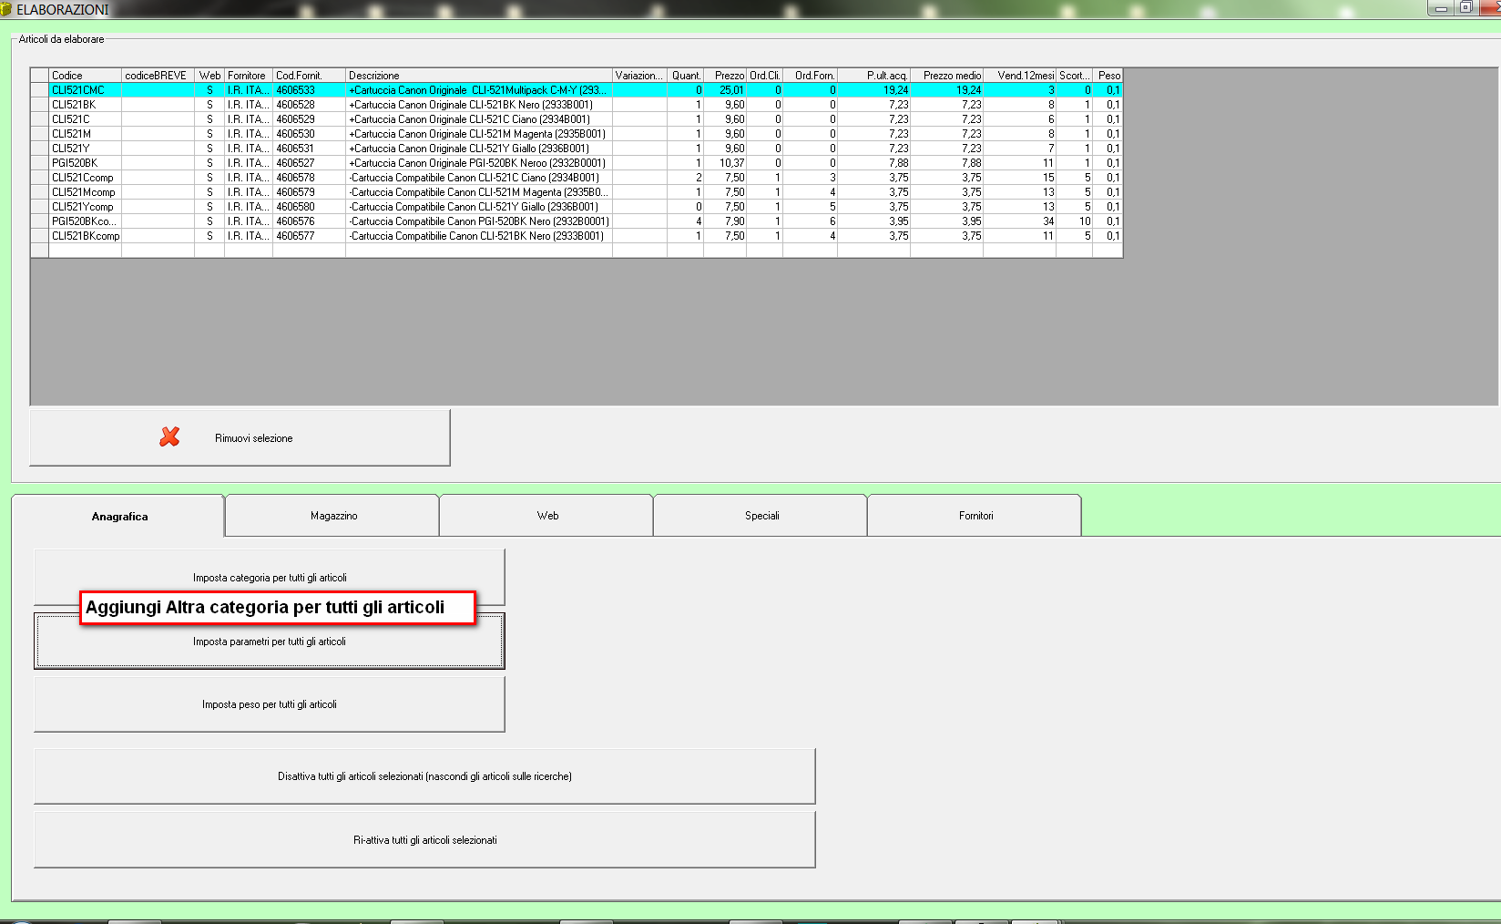1501x924 pixels.
Task: Select the CLI521Ycomp code cell
Action: [85, 207]
